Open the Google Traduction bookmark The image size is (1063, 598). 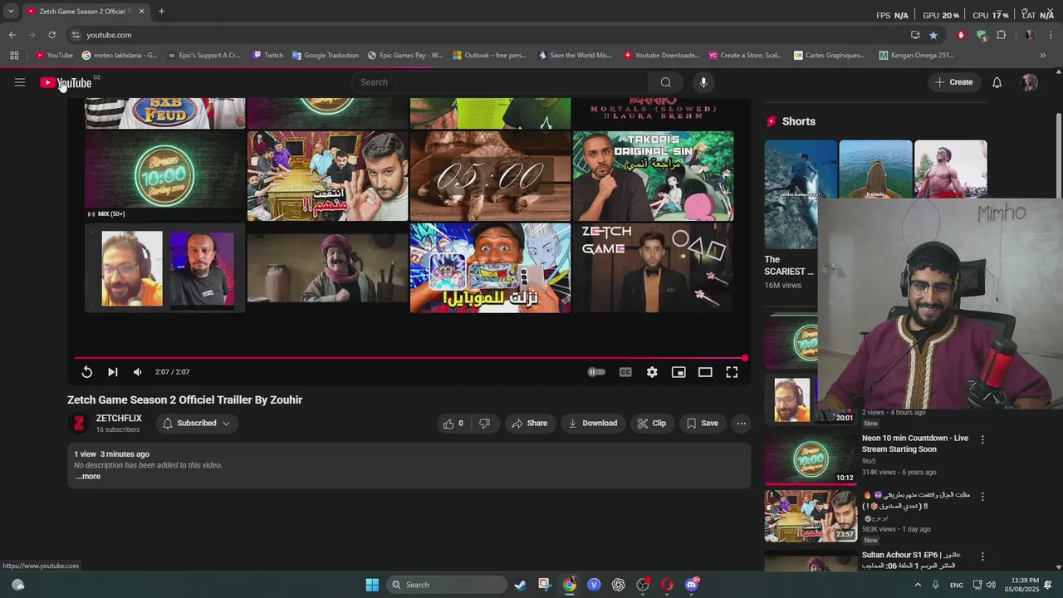[x=326, y=56]
